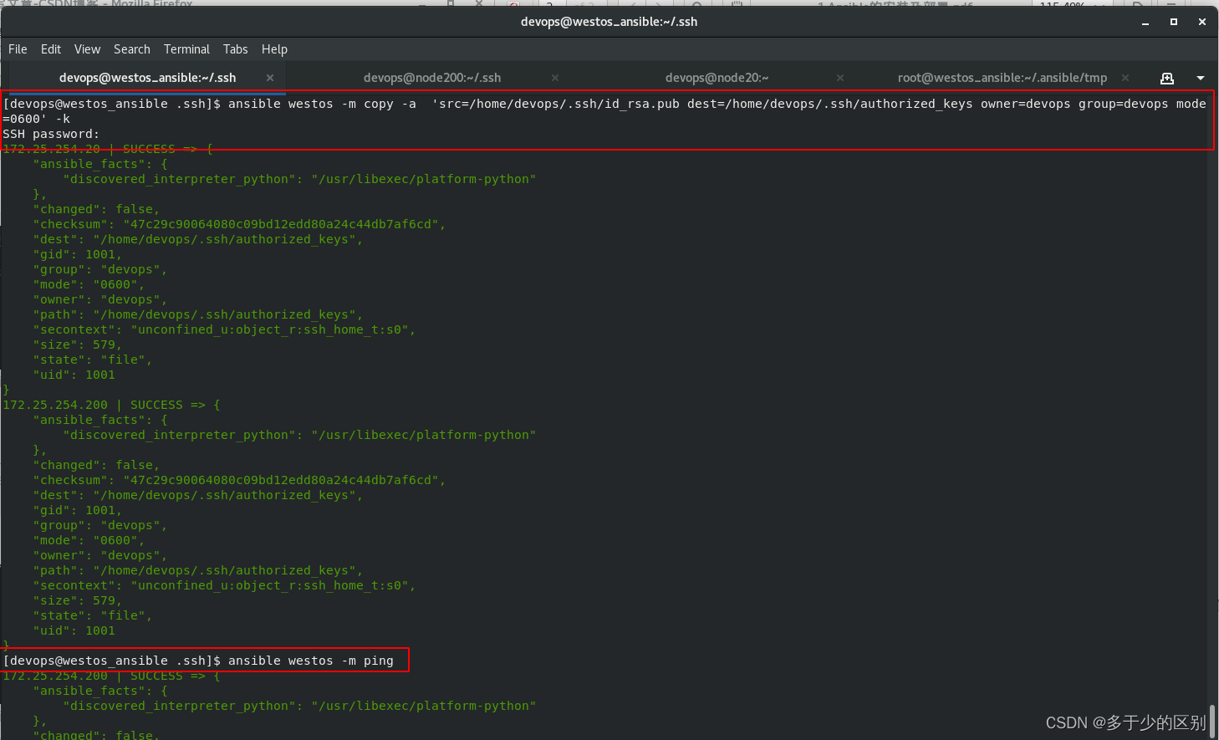
Task: Open the File menu
Action: tap(18, 49)
